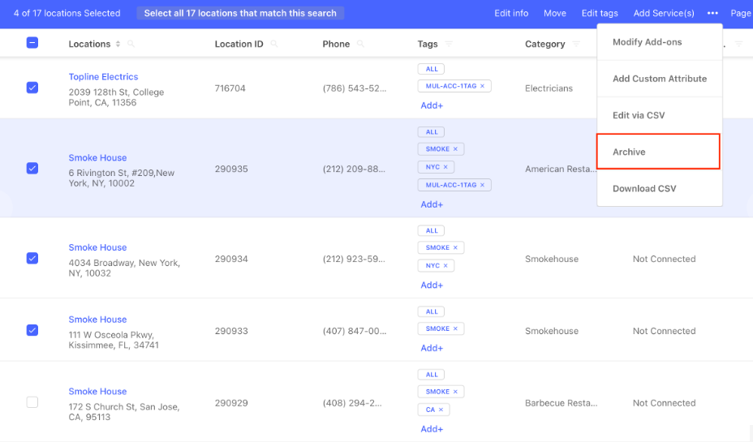Click Not Connected for location 290934
The height and width of the screenshot is (442, 753).
(665, 260)
